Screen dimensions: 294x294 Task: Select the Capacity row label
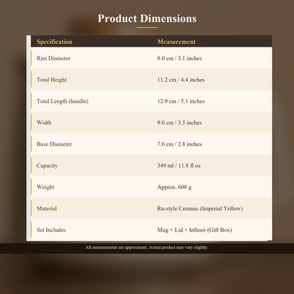coord(47,165)
